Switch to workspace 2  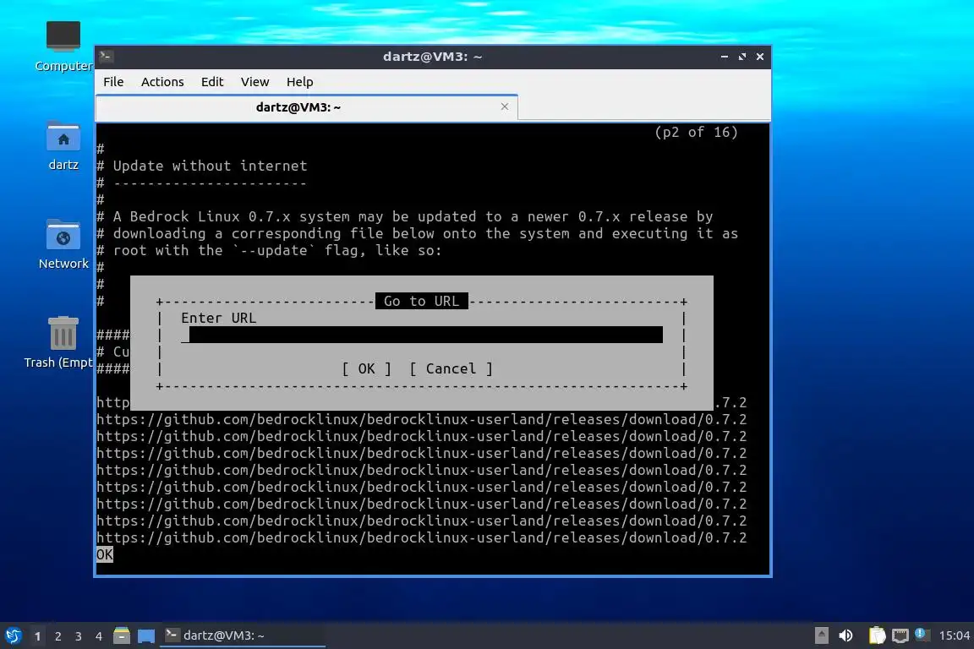(x=57, y=636)
